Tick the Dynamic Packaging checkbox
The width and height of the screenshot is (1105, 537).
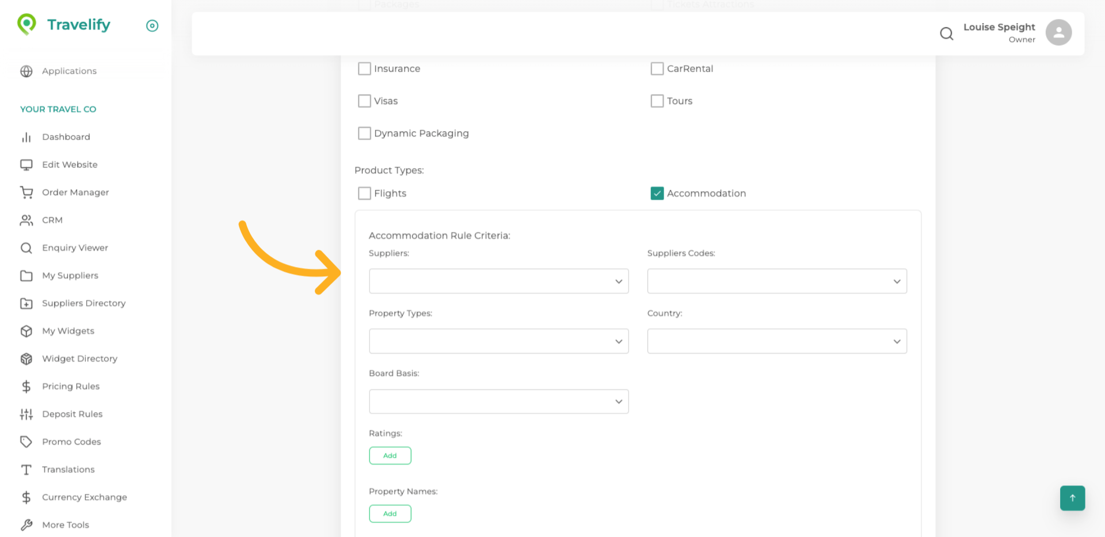coord(364,134)
